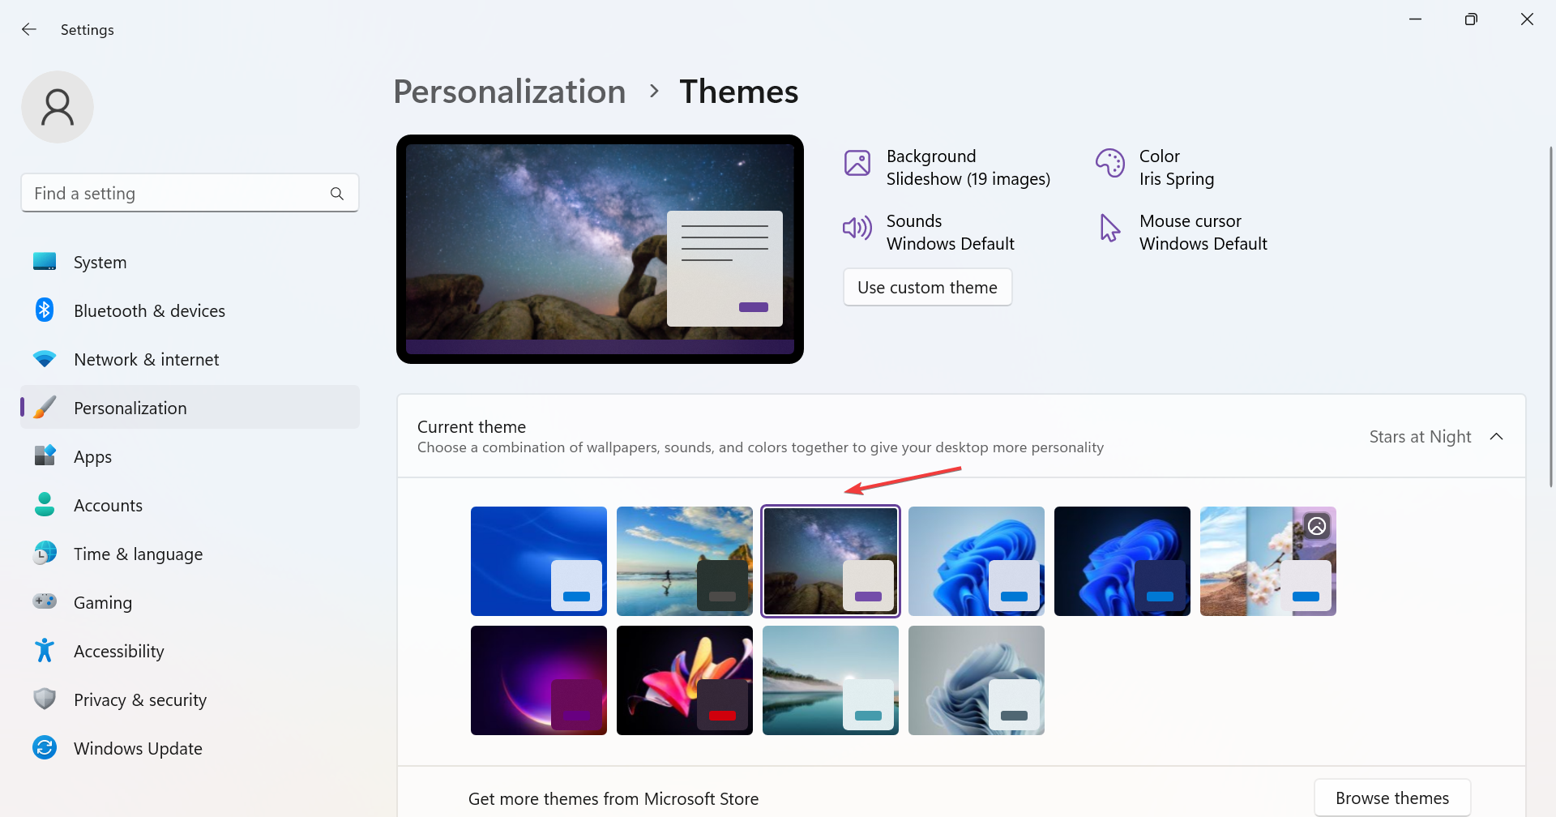Open Color Iris Spring setting
The width and height of the screenshot is (1556, 817).
pos(1155,167)
